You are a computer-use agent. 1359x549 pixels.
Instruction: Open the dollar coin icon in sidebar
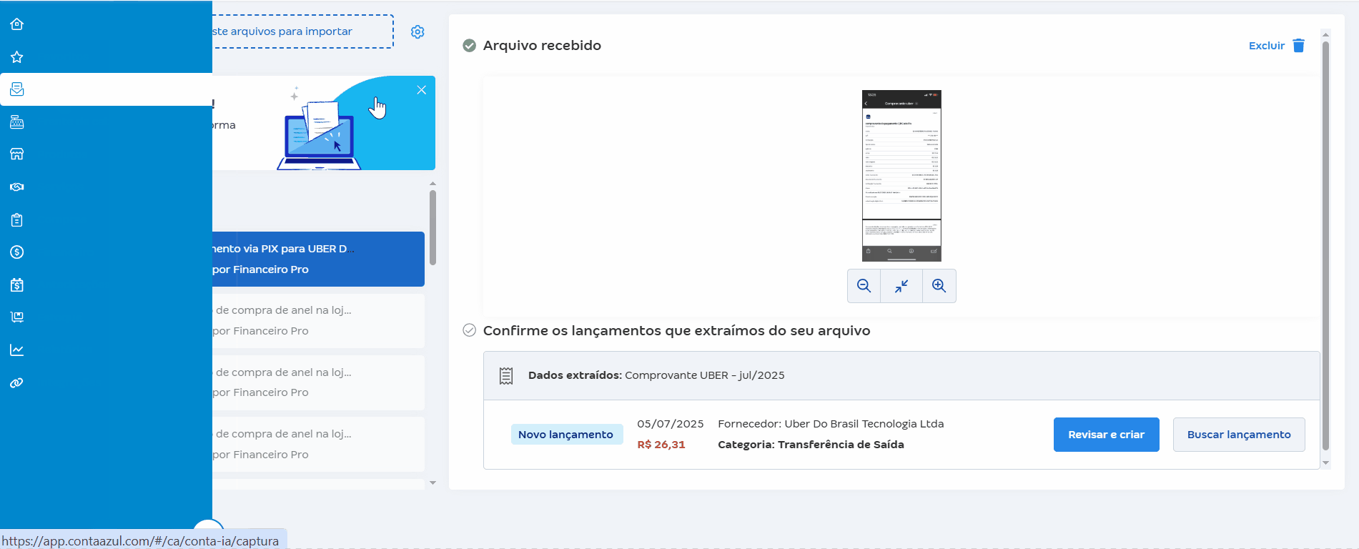tap(17, 252)
